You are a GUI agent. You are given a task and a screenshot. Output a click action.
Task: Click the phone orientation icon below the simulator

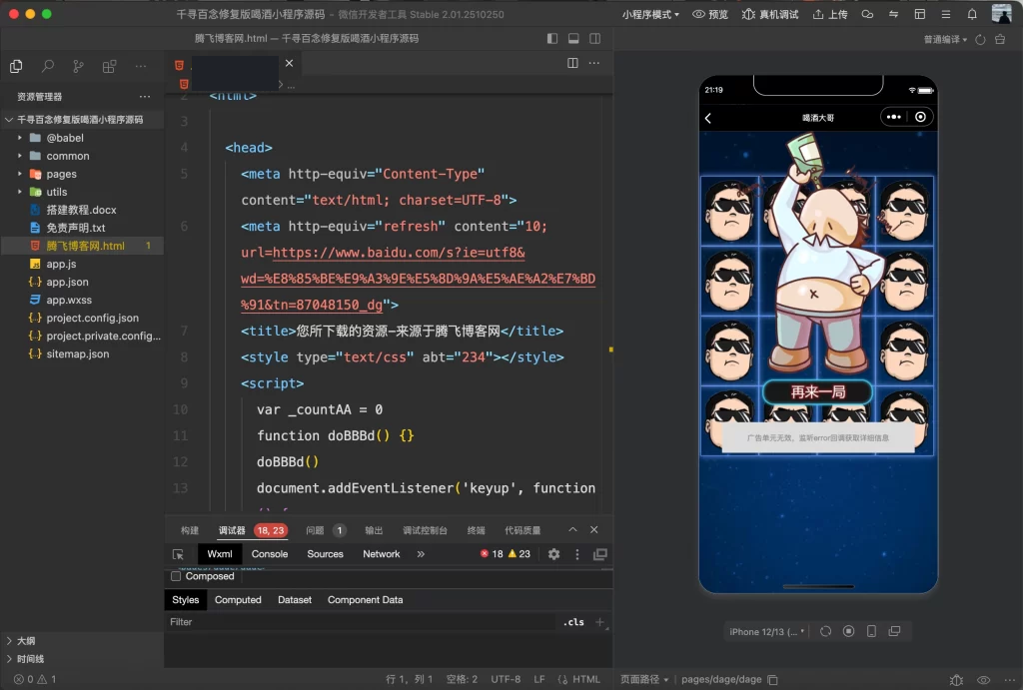tap(870, 631)
